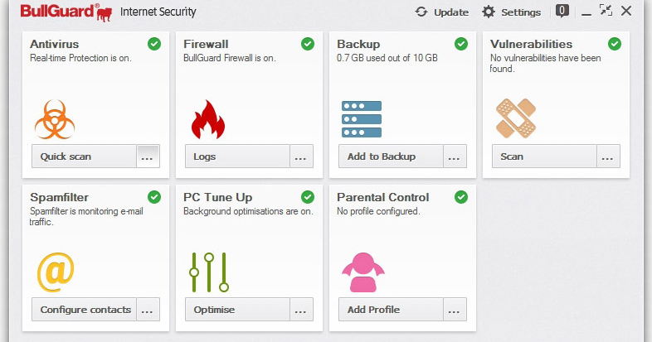The image size is (652, 342).
Task: Click the Antivirus green status checkmark
Action: [x=154, y=44]
